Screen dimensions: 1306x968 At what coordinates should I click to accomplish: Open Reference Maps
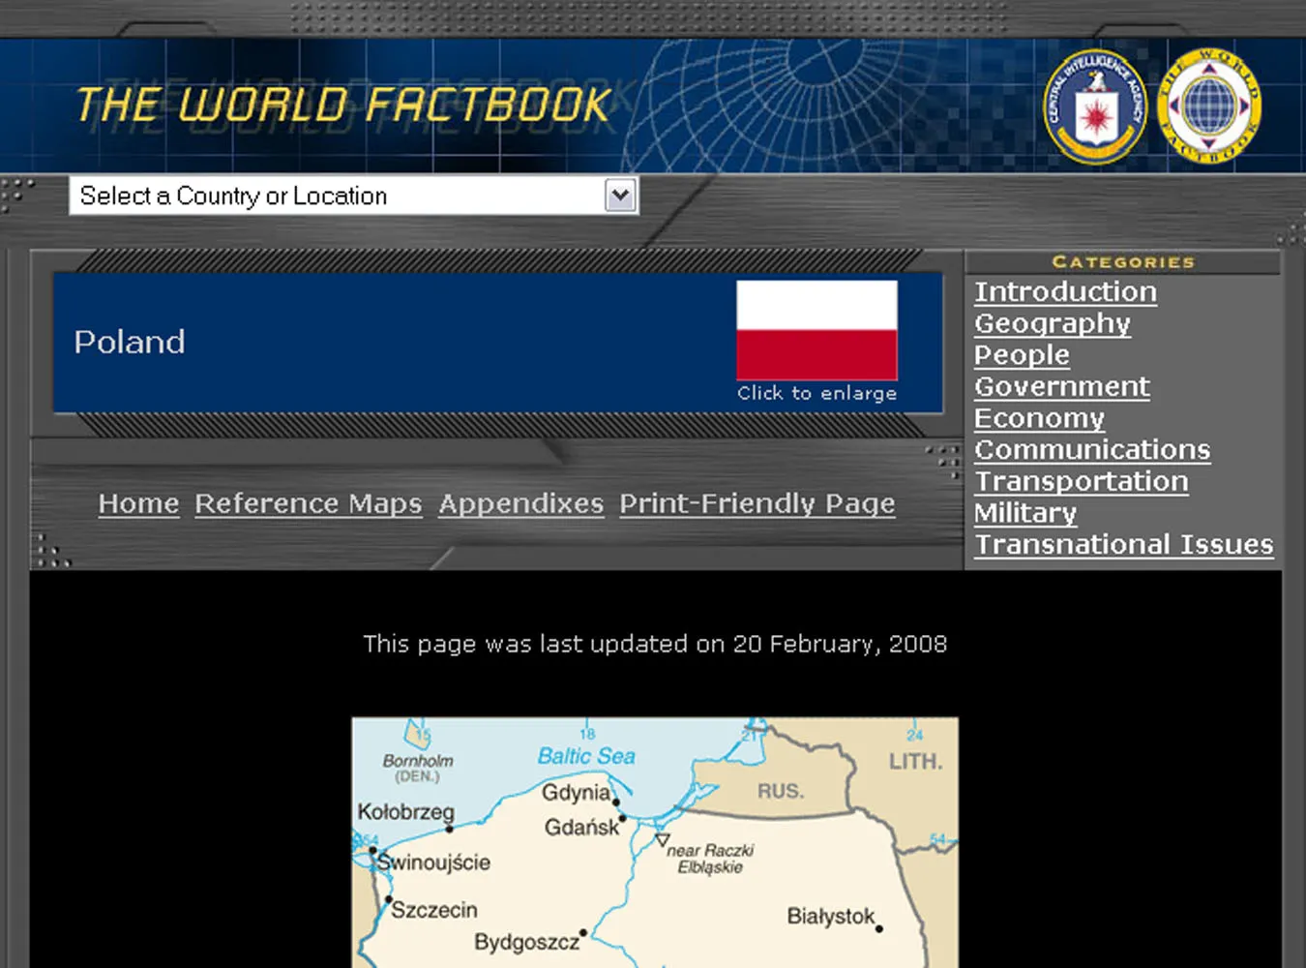pyautogui.click(x=308, y=503)
